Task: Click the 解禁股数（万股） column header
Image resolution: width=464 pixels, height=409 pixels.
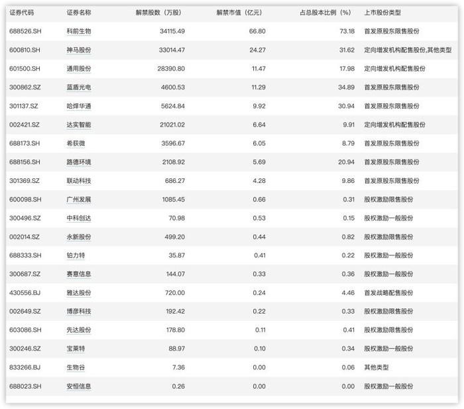Action: [158, 13]
